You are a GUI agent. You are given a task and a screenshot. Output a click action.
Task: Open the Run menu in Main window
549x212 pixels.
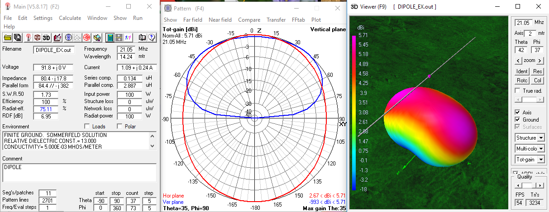[138, 18]
